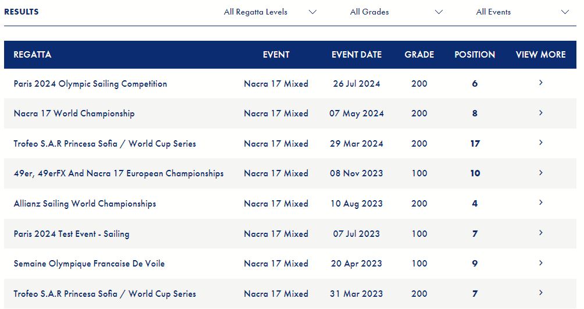Open Semaine Olympique Francaise De Voile arrow
Screen dimensions: 584x309
pos(541,263)
